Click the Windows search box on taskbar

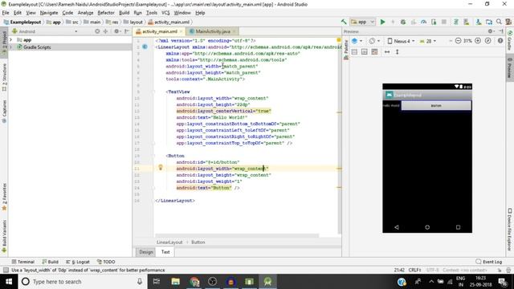82,282
